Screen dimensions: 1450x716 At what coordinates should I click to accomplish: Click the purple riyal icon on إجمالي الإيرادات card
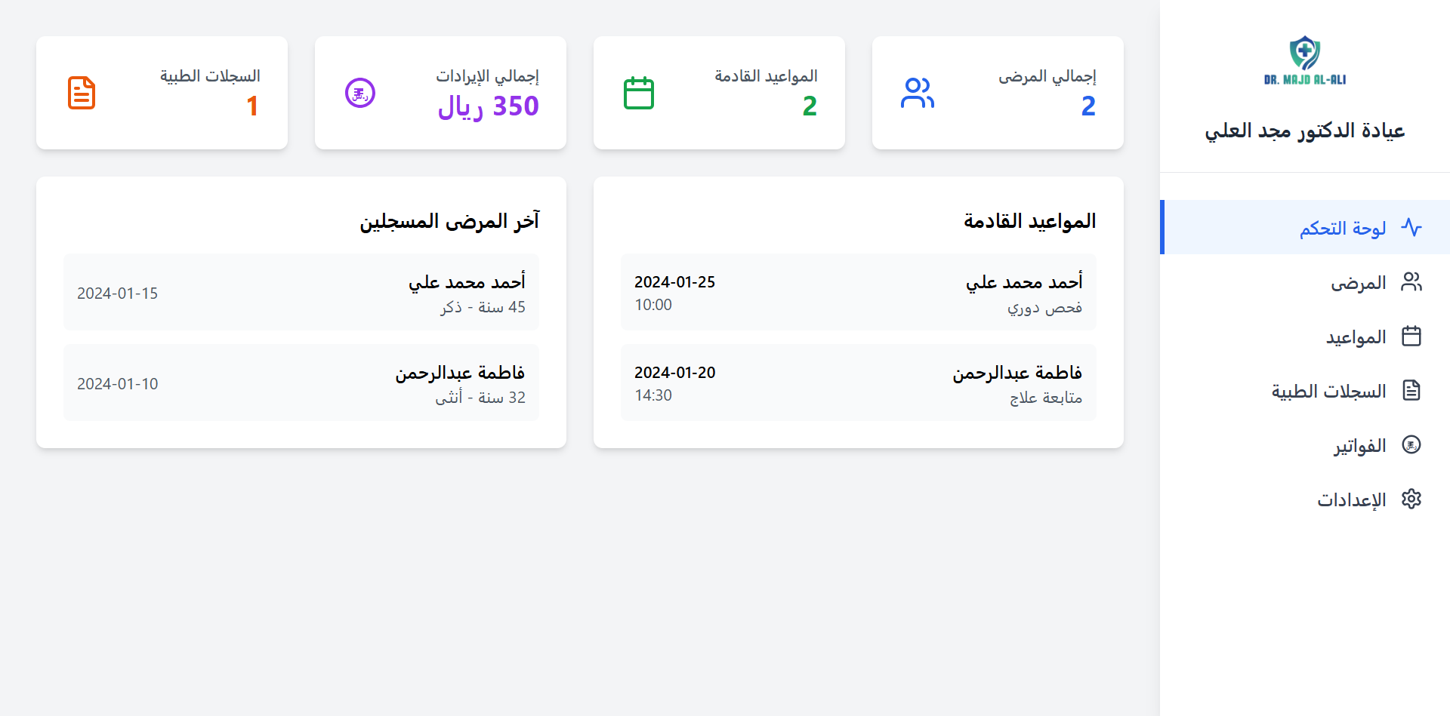coord(360,92)
